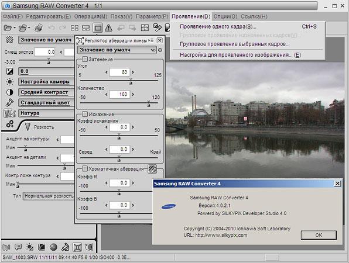Screen dimensions: 349x263
Task: Close the Samsung RAW Converter about dialog
Action: click(x=337, y=184)
